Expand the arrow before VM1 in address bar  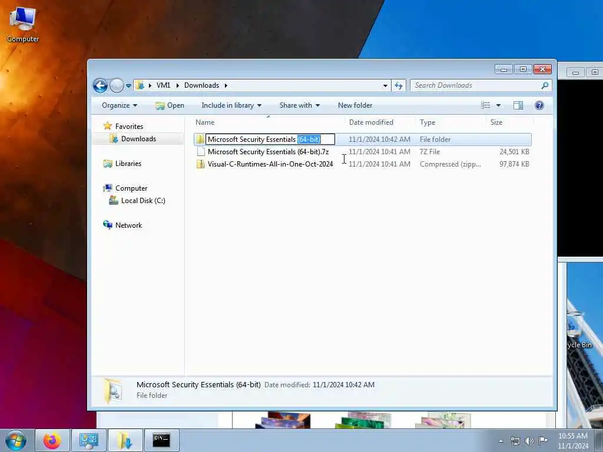coord(150,85)
